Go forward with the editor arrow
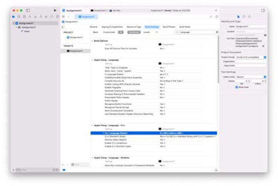 coord(72,17)
